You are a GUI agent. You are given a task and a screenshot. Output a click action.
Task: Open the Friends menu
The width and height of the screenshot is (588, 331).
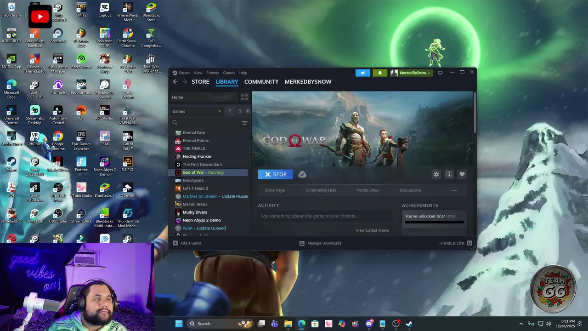click(x=213, y=73)
